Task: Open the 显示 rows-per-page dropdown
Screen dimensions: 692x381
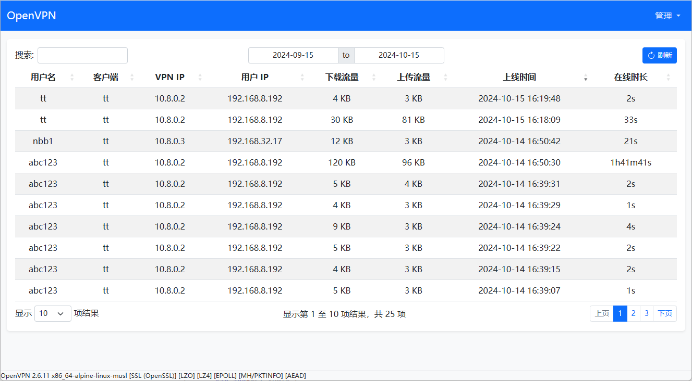Action: tap(53, 313)
